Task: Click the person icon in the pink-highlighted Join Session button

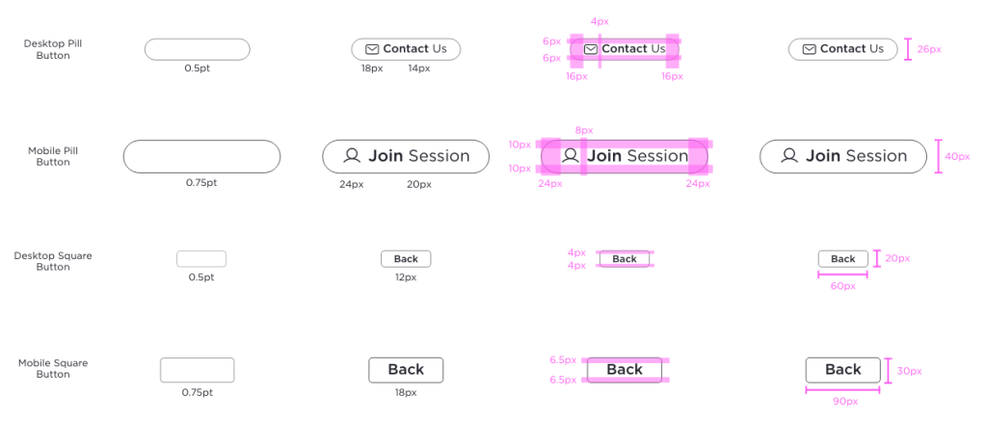Action: pos(571,155)
